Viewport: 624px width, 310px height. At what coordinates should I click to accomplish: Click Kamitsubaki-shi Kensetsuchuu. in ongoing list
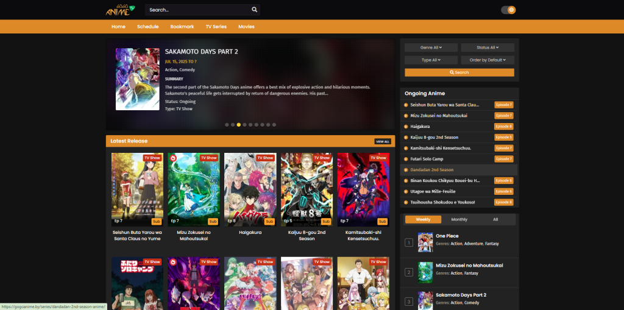click(441, 148)
